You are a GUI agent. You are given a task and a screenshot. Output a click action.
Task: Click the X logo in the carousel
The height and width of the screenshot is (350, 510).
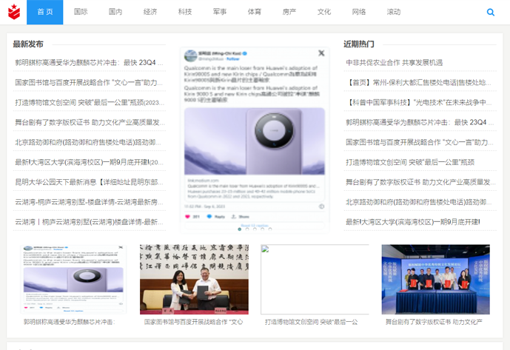pos(321,53)
